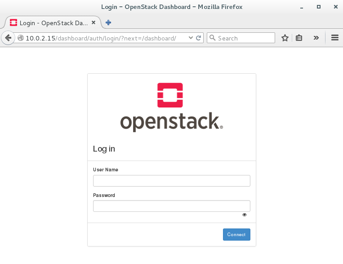The height and width of the screenshot is (264, 343).
Task: Close the Firefox window
Action: tap(335, 7)
